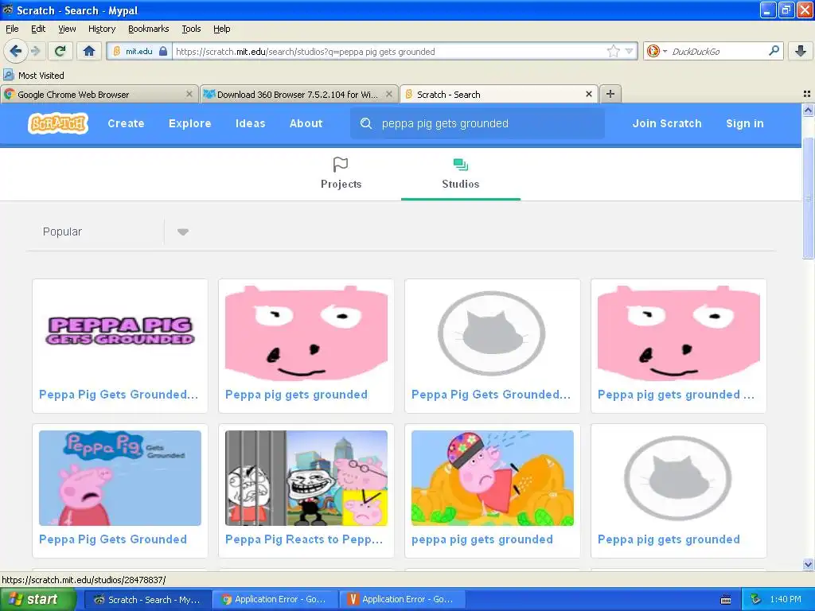
Task: Open troll face Peppa Pig Reacts thumbnail
Action: pyautogui.click(x=306, y=478)
